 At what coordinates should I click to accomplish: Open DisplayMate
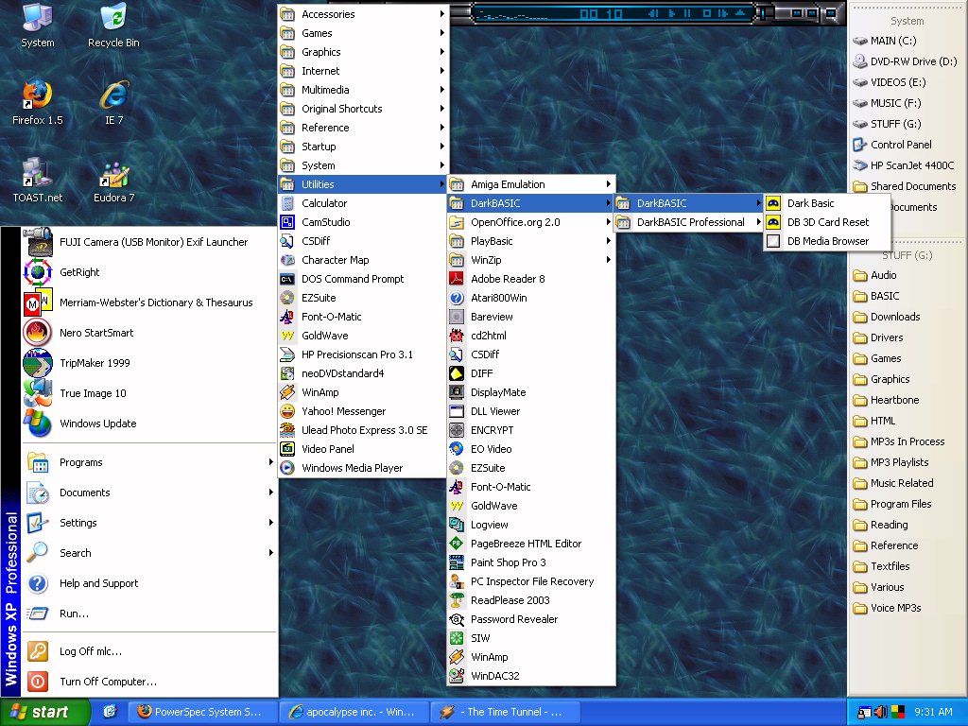pos(531,392)
